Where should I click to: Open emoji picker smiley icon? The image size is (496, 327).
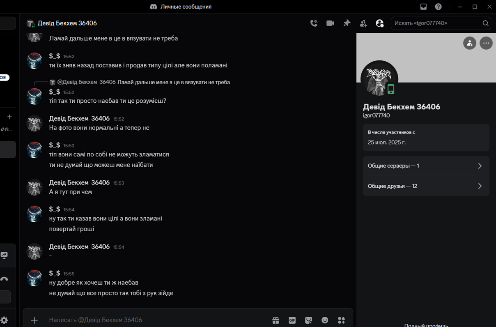tap(325, 320)
